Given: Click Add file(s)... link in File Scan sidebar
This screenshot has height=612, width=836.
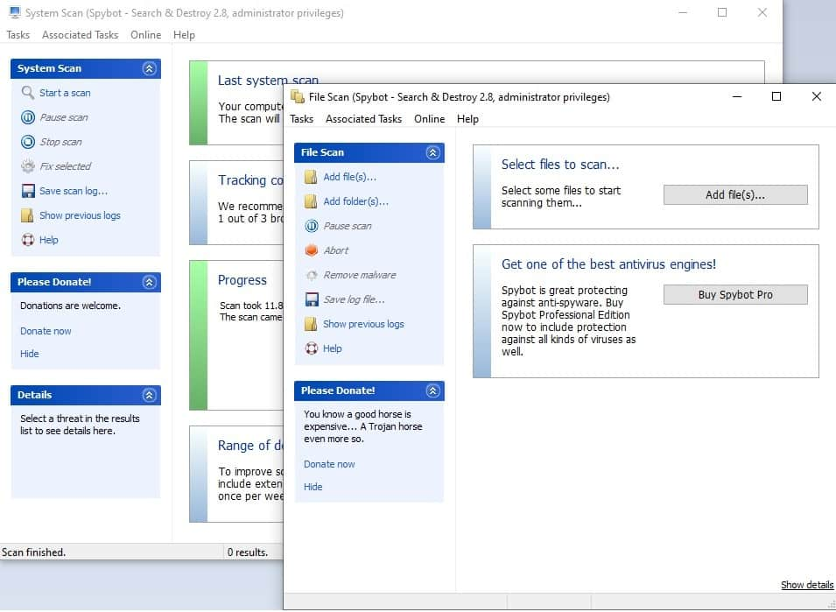Looking at the screenshot, I should pos(350,177).
